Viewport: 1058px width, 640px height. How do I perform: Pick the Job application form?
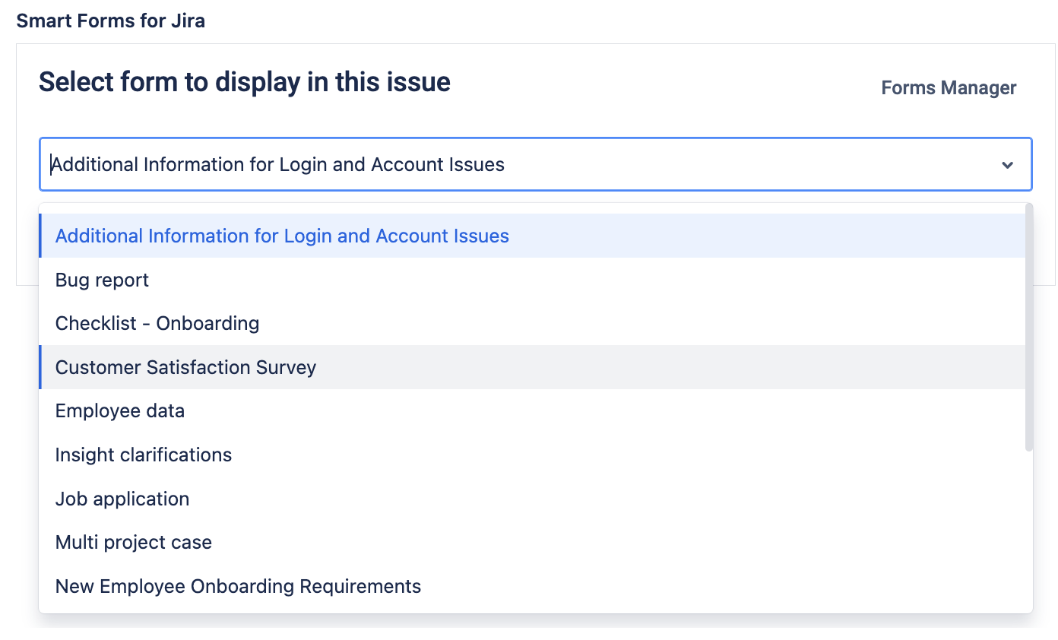(122, 499)
